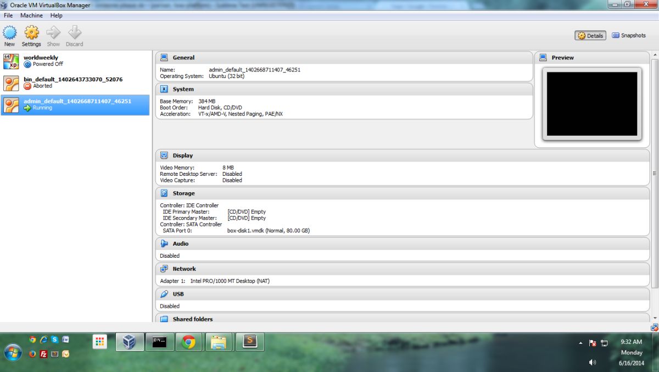
Task: Open VirtualBox from the Windows taskbar
Action: [x=130, y=342]
